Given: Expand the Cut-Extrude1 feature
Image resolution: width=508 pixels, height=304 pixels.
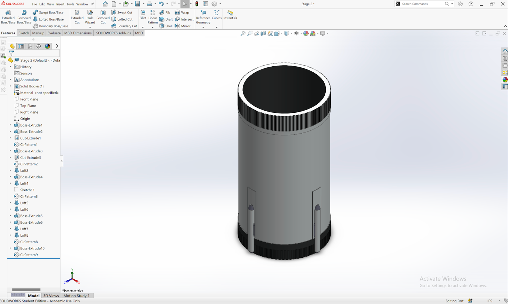Looking at the screenshot, I should coord(10,138).
